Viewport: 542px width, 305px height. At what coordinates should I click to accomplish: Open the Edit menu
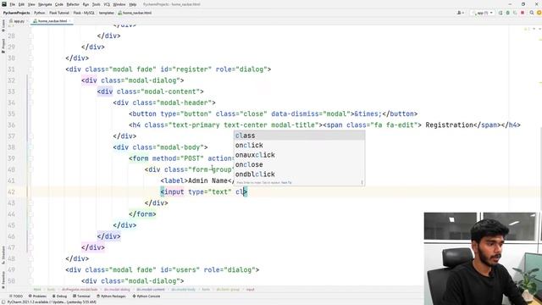click(x=21, y=4)
